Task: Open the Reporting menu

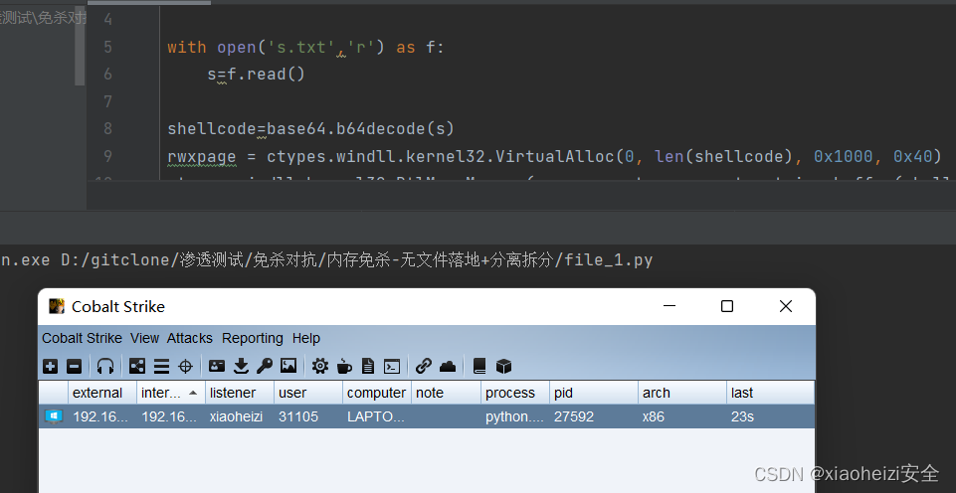Action: pyautogui.click(x=253, y=338)
